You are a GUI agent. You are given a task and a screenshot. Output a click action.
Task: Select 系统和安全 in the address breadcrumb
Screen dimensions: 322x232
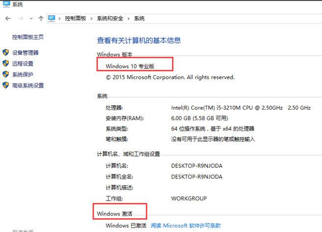110,19
